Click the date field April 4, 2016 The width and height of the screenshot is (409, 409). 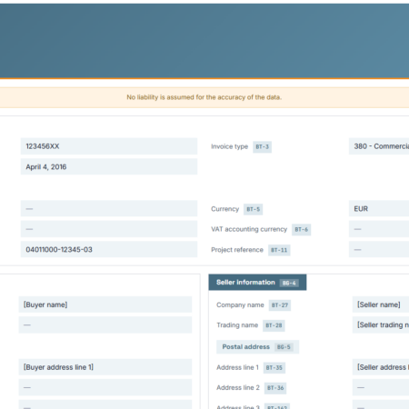coord(109,166)
